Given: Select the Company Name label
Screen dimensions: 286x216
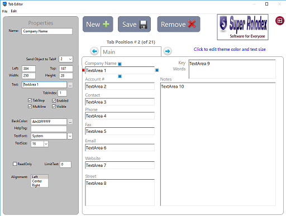Looking at the screenshot, I should click(x=101, y=64).
